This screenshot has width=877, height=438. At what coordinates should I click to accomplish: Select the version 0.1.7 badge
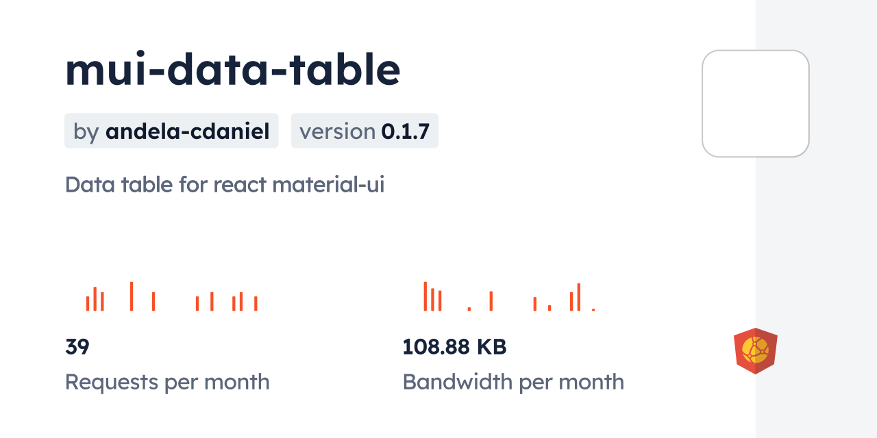(365, 131)
